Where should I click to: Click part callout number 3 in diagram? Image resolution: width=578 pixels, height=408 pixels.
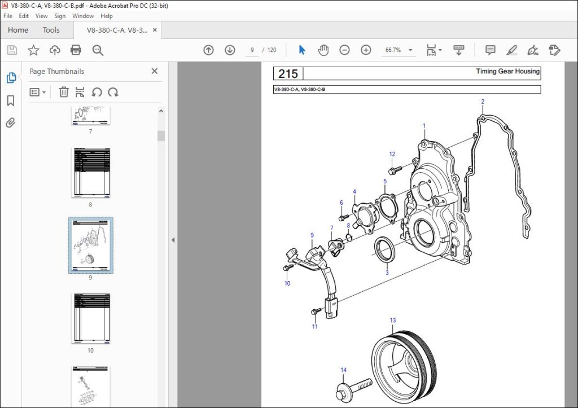pos(387,273)
